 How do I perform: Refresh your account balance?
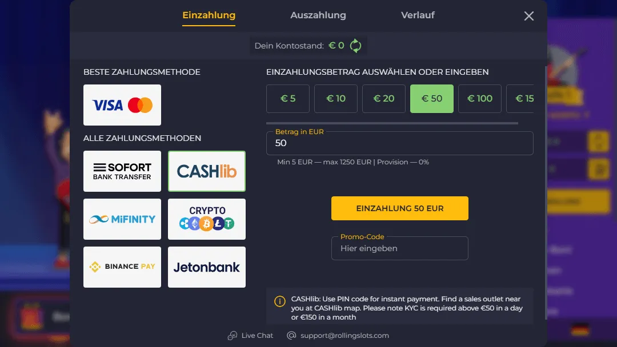coord(355,45)
